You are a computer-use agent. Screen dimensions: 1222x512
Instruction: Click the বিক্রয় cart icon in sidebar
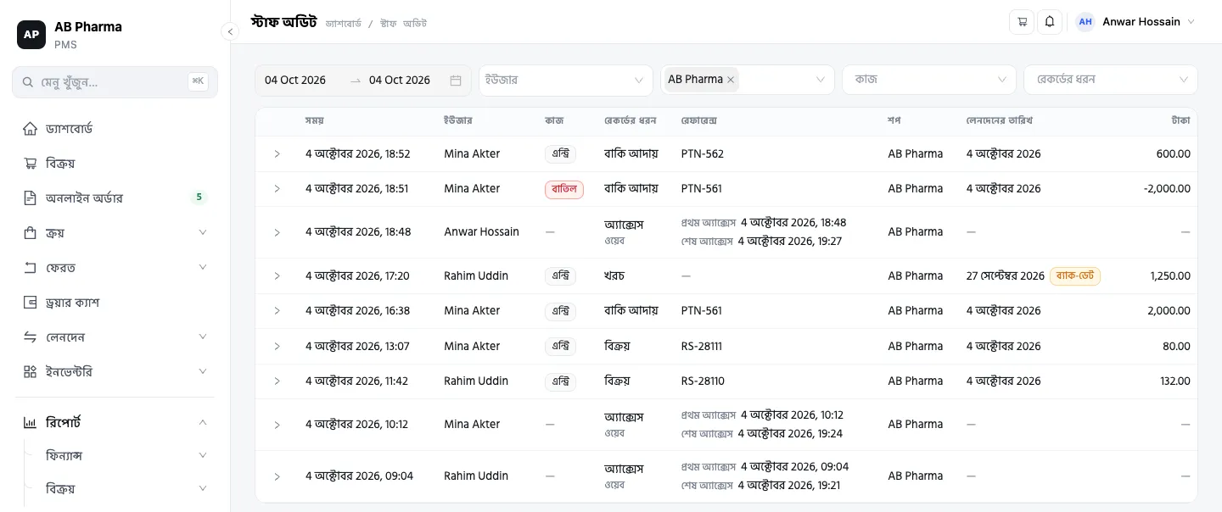click(31, 164)
